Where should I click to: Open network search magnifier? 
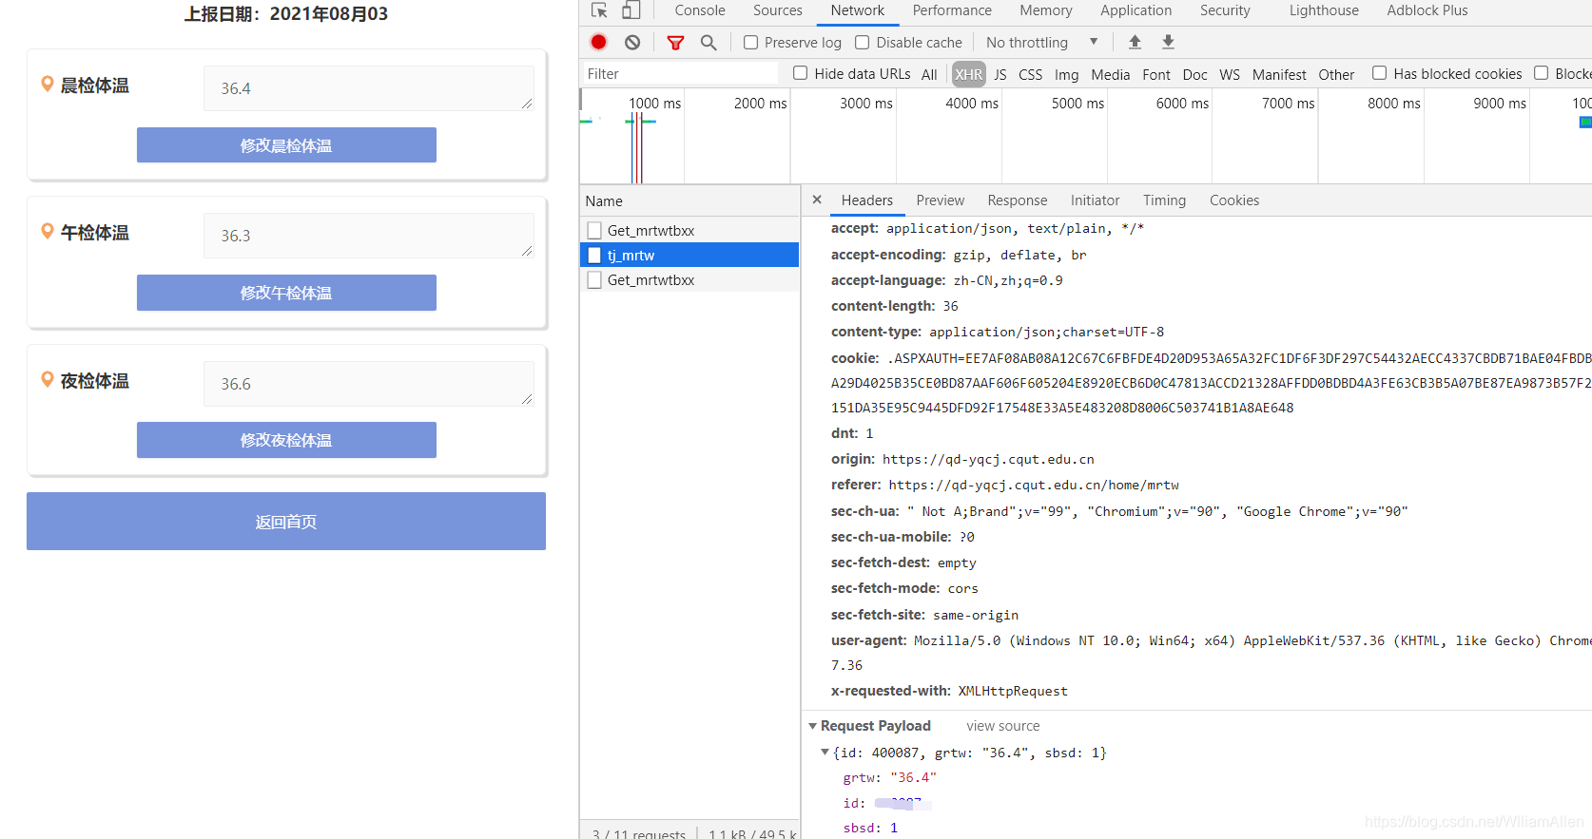click(x=709, y=42)
